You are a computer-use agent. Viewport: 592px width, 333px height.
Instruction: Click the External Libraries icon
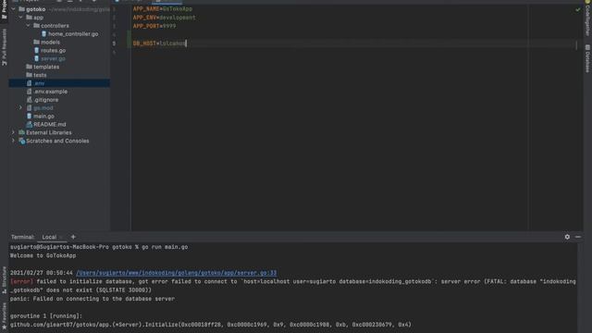tap(21, 132)
